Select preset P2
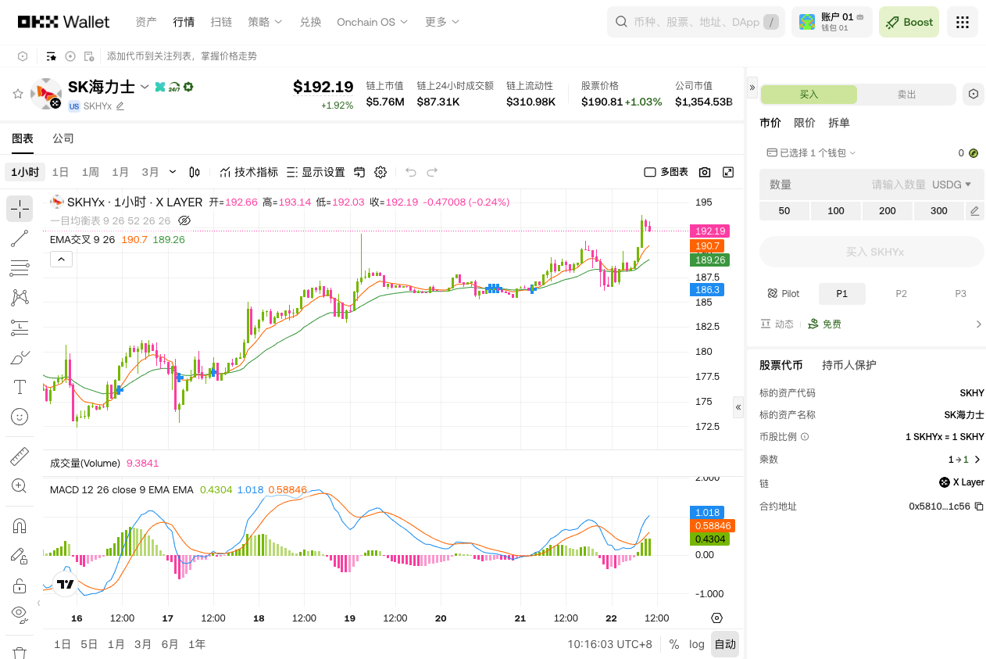986x659 pixels. (902, 294)
